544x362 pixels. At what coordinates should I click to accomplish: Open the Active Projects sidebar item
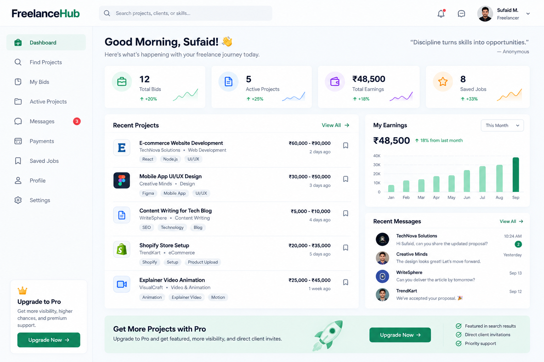click(46, 101)
